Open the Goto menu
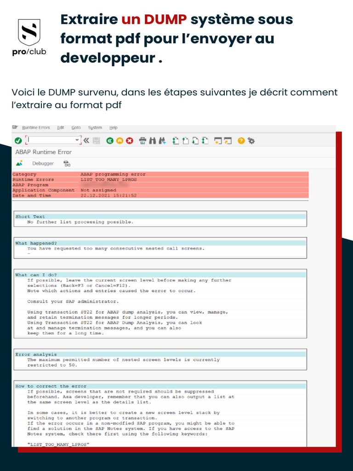353x471 pixels. [x=76, y=128]
